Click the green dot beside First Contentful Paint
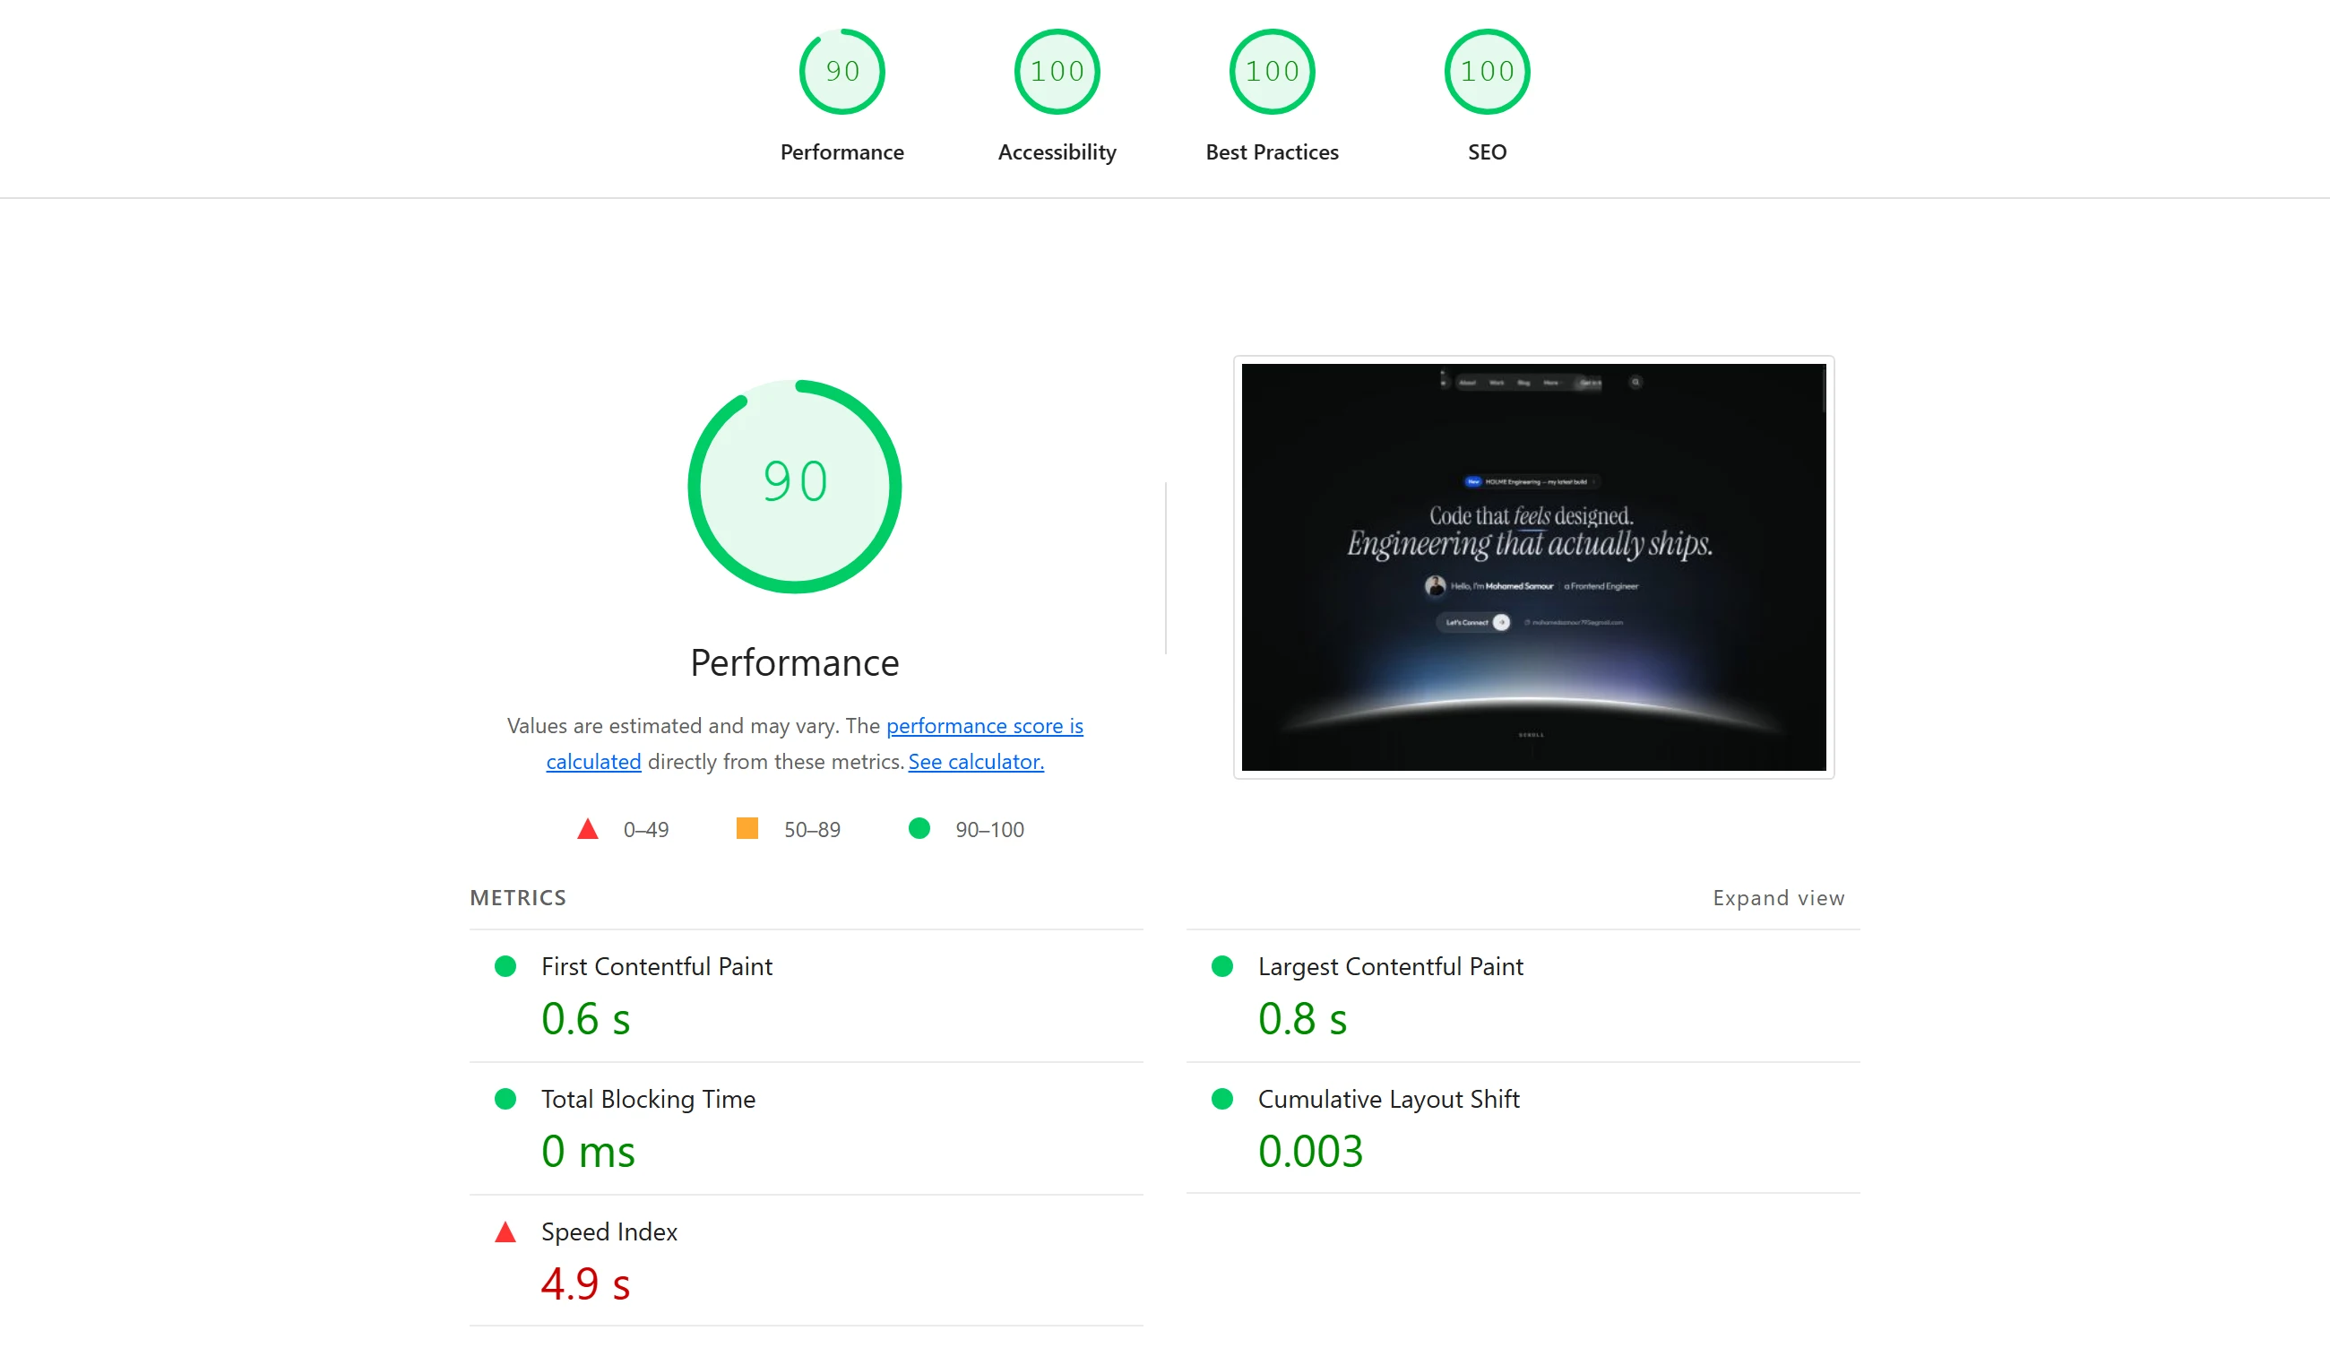The height and width of the screenshot is (1348, 2330). (x=505, y=966)
